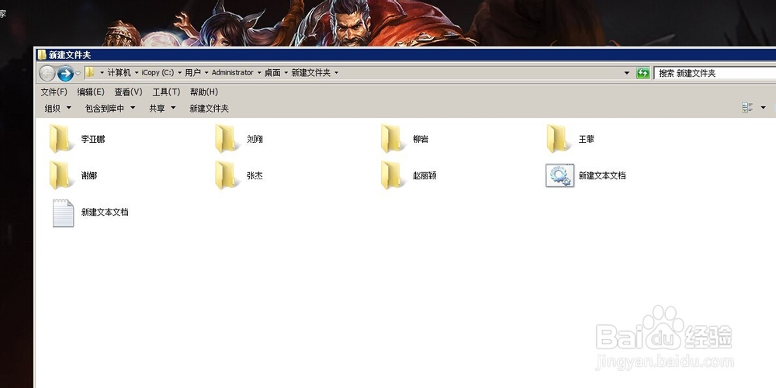
Task: Open the 共享 dropdown
Action: 162,108
